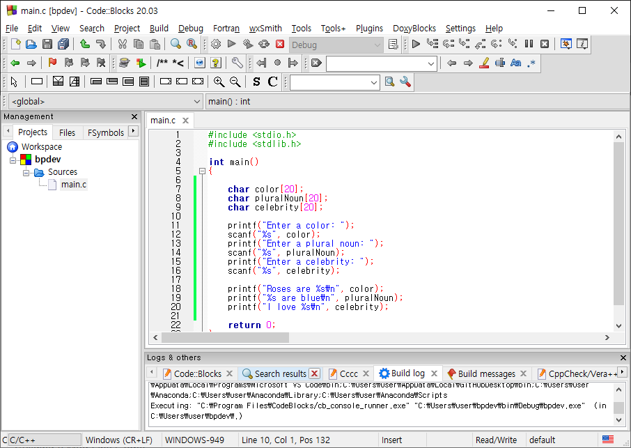Show more Management tabs with right arrow
This screenshot has width=631, height=448.
click(x=133, y=131)
